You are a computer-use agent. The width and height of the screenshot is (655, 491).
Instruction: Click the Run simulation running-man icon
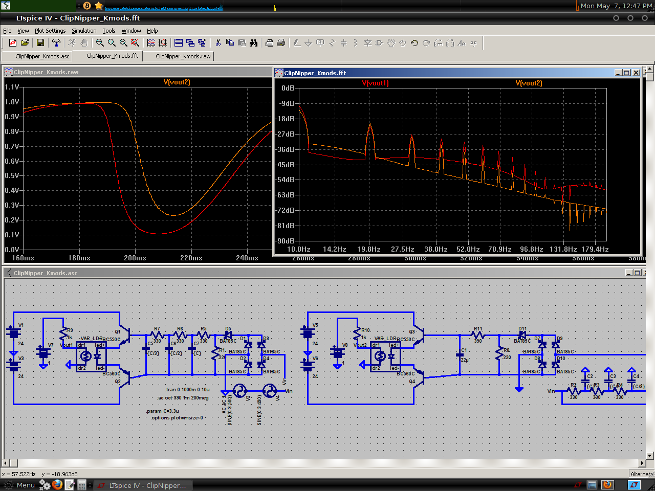72,43
